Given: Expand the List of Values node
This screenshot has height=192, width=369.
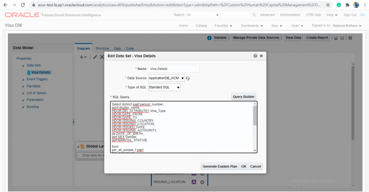Looking at the screenshot, I should (x=23, y=93).
